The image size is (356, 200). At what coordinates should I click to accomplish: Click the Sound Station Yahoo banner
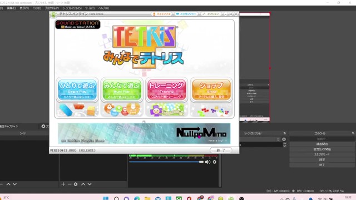point(78,24)
